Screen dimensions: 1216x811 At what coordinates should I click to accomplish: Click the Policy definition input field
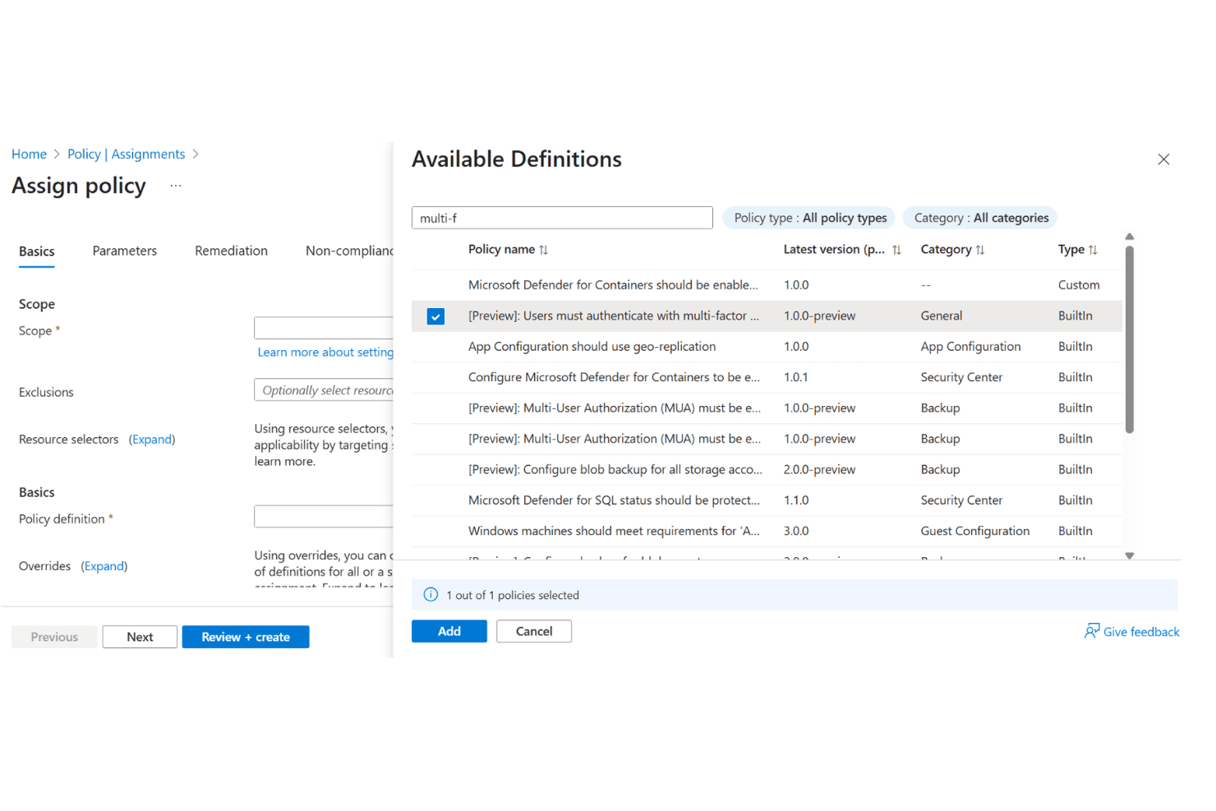[x=324, y=516]
